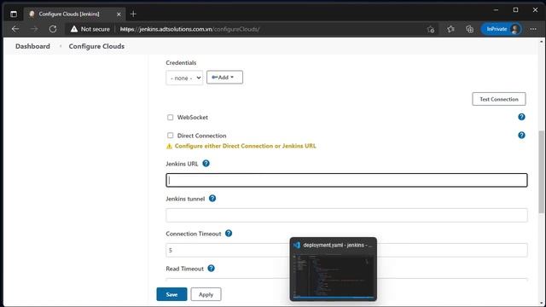The height and width of the screenshot is (307, 546).
Task: Show help for Direct Connection option
Action: [x=521, y=135]
